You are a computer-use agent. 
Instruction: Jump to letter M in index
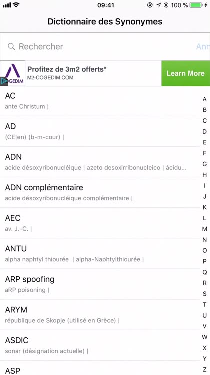204,229
